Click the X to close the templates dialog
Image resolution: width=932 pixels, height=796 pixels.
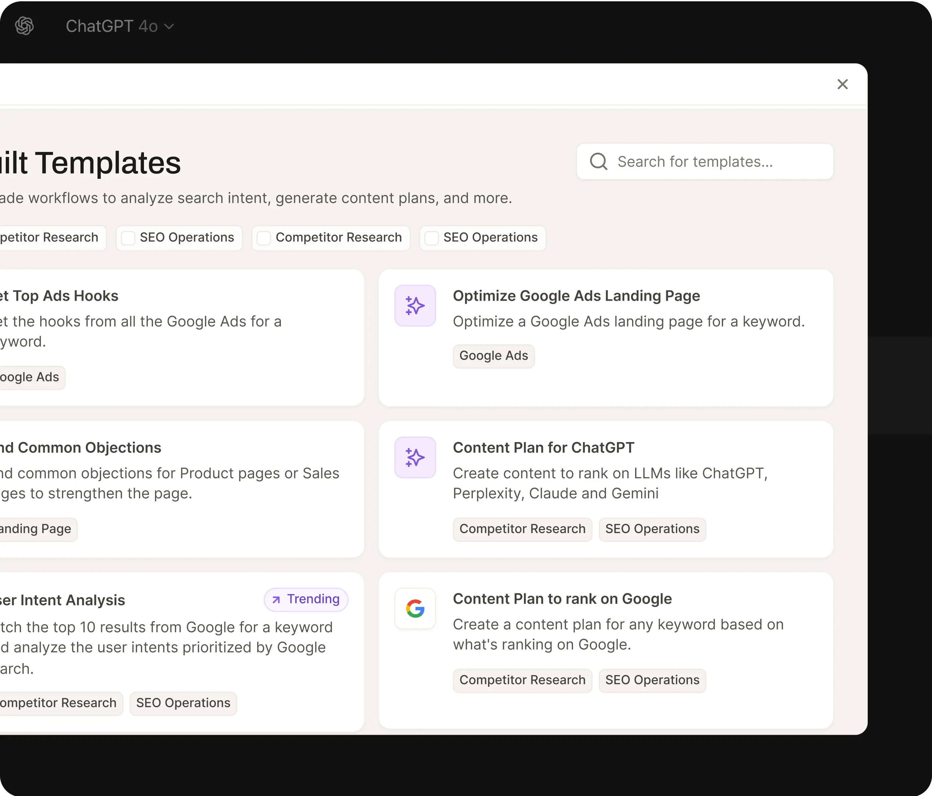pos(843,84)
